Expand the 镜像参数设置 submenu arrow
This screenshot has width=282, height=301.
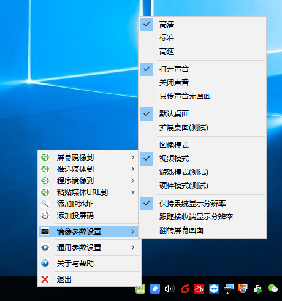click(133, 231)
